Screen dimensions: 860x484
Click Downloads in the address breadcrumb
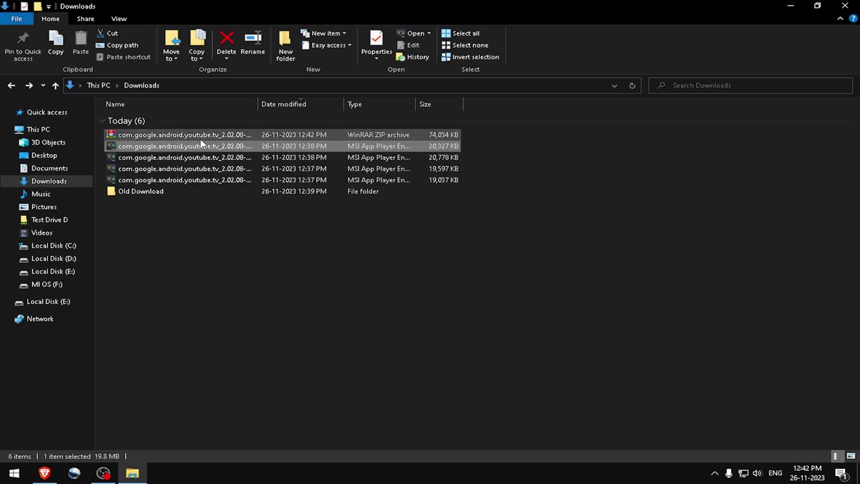pos(142,85)
